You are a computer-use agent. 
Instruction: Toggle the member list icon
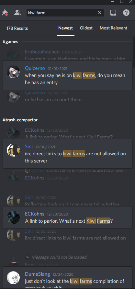[17, 13]
